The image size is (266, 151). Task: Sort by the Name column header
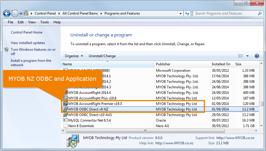pos(107,64)
